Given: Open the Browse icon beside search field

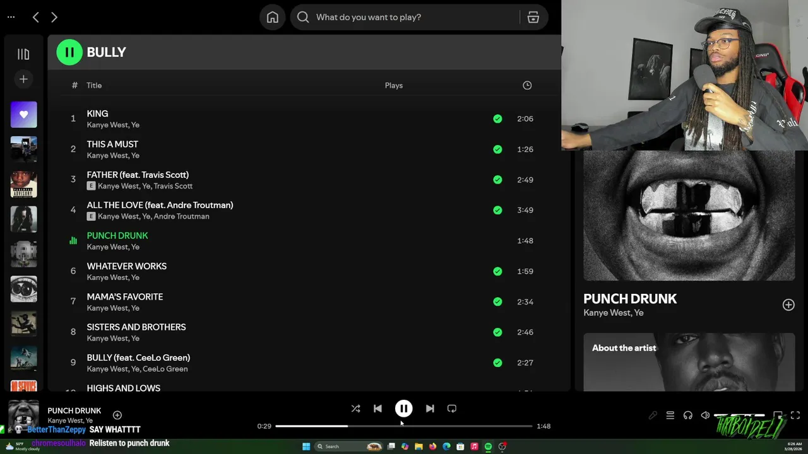Looking at the screenshot, I should 533,17.
